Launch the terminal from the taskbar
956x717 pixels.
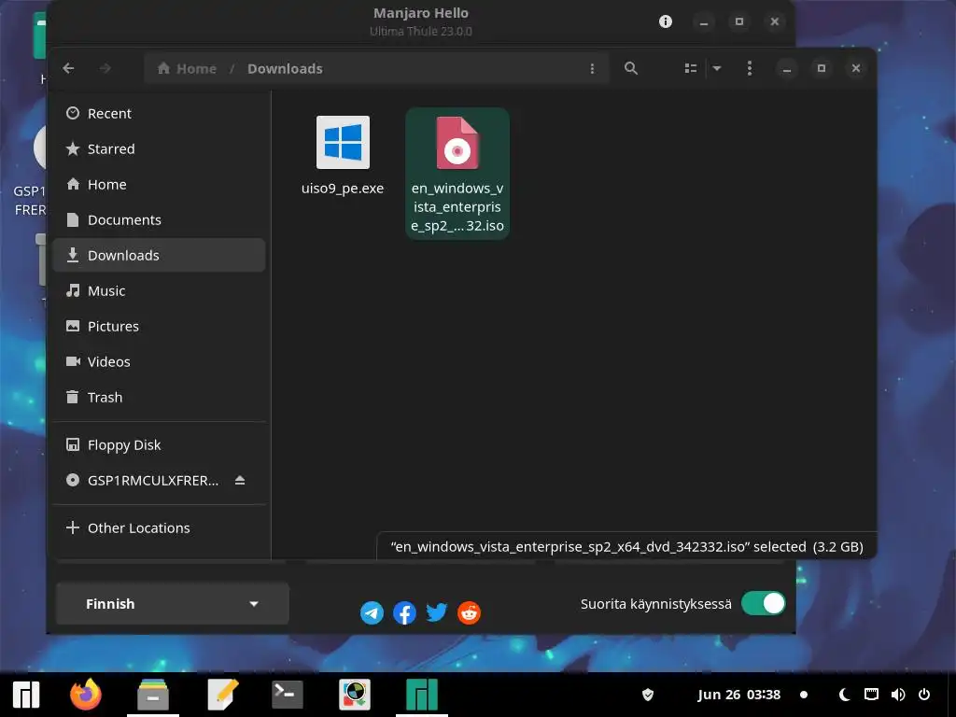pyautogui.click(x=288, y=695)
